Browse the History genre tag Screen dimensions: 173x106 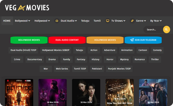(x=95, y=60)
